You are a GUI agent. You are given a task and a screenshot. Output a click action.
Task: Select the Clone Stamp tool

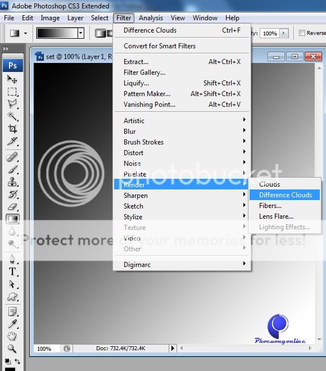pos(12,182)
